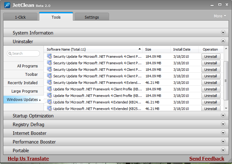Expand the Startup Optimization chevron
This screenshot has width=232, height=164.
pos(223,115)
